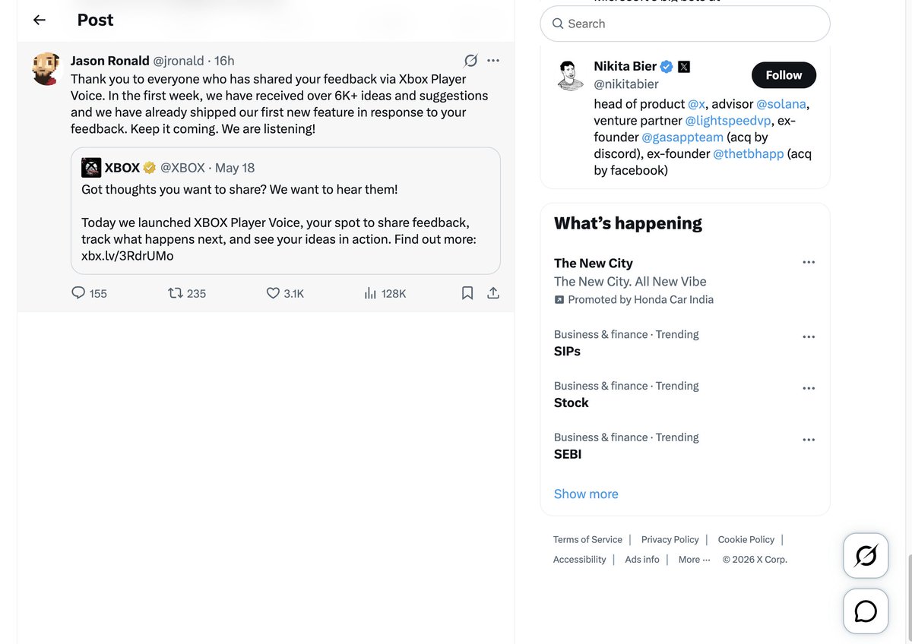Click Jason Ronald's pixelated avatar thumbnail
Screen dimensions: 912x644
pyautogui.click(x=46, y=68)
